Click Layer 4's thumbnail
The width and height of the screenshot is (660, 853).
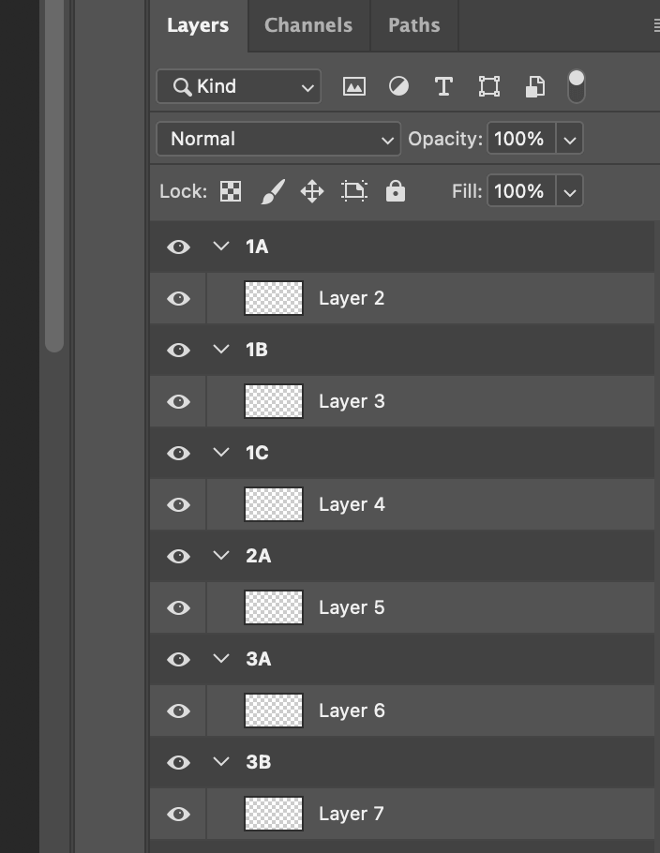coord(273,503)
